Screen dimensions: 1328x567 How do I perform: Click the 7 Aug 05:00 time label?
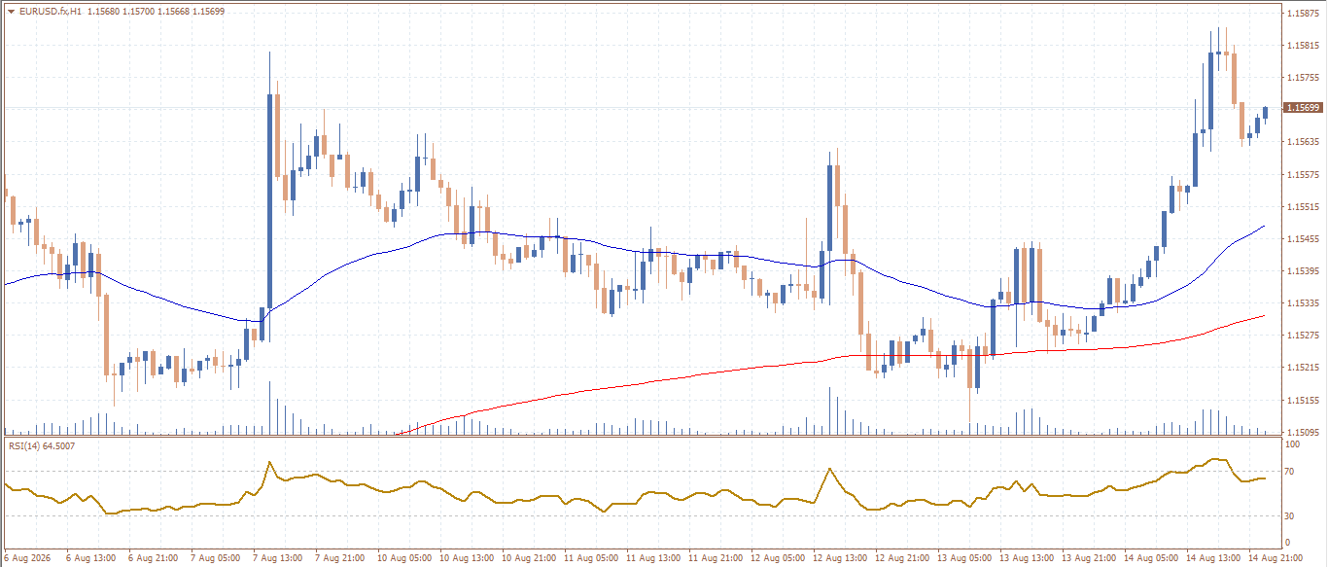point(216,558)
